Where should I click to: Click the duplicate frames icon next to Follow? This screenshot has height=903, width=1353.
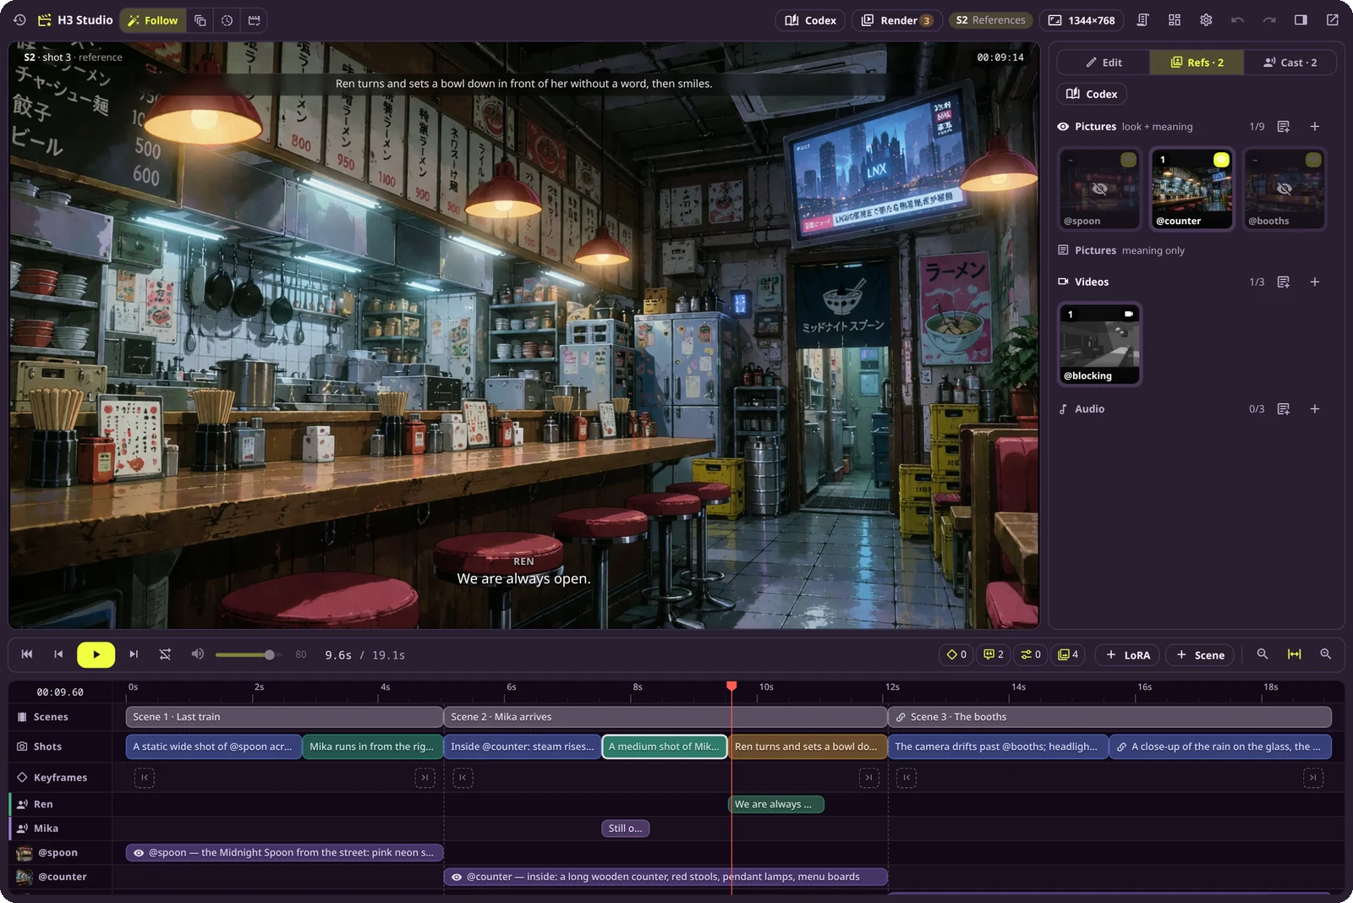tap(200, 20)
